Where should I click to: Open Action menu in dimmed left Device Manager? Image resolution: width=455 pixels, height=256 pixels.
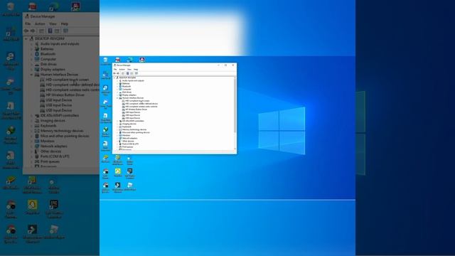[x=40, y=23]
